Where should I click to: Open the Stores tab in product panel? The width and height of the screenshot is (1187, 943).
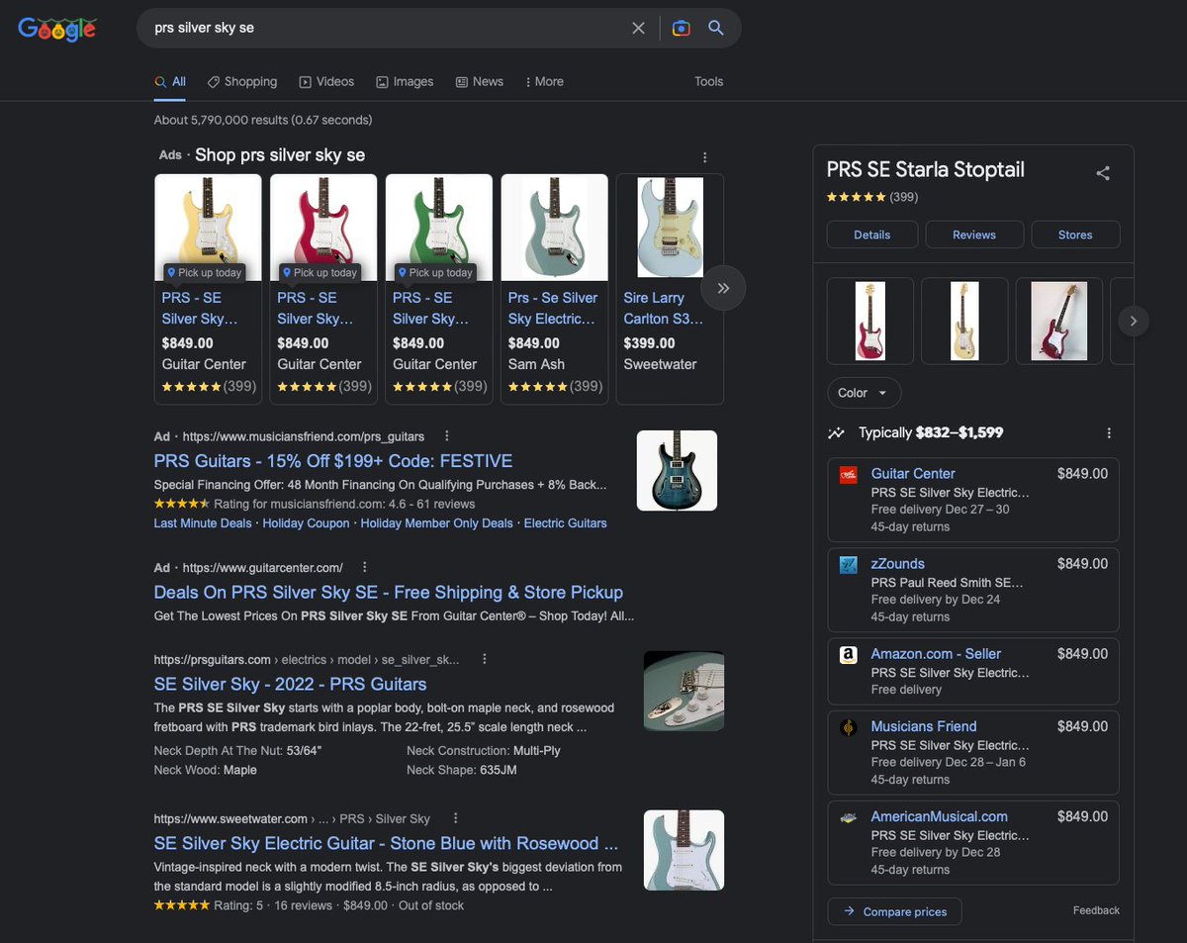coord(1075,235)
